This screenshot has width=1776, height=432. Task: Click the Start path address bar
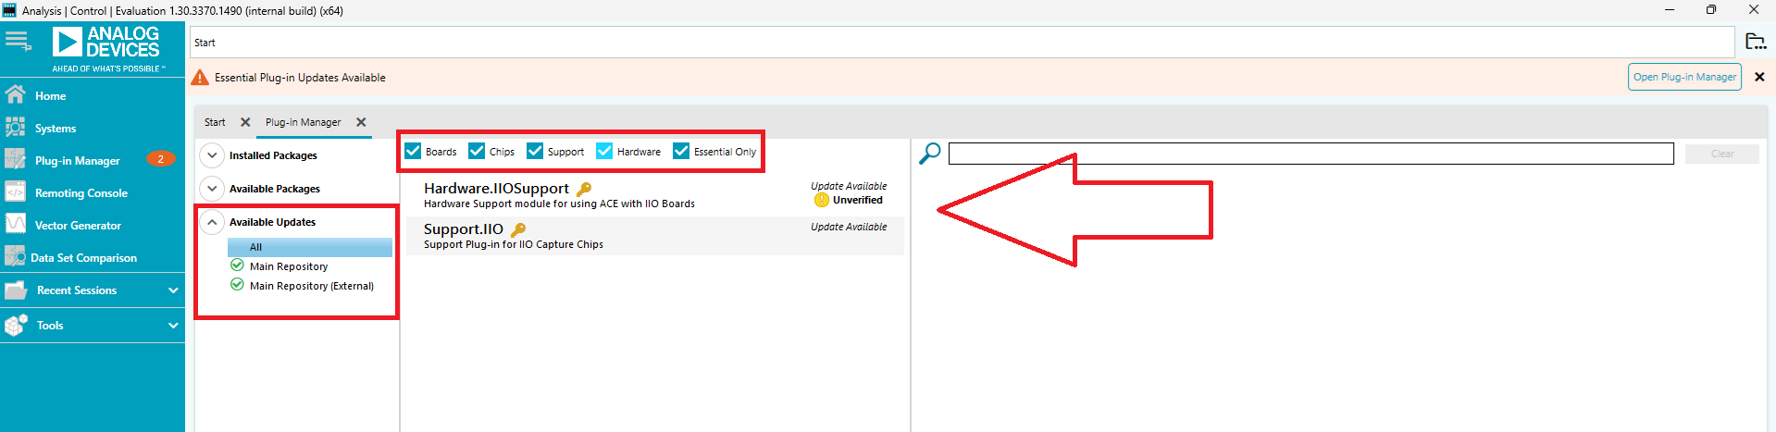(963, 43)
